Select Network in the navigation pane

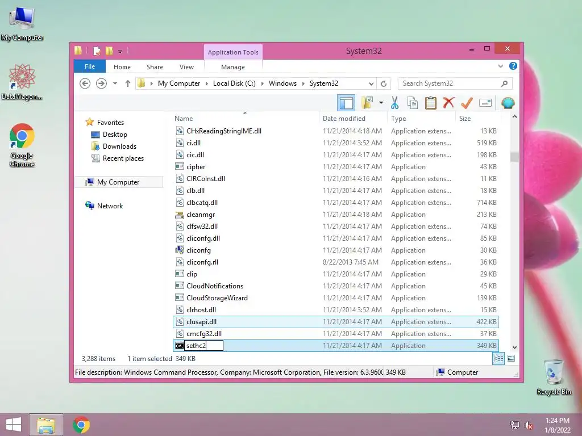[x=110, y=206]
